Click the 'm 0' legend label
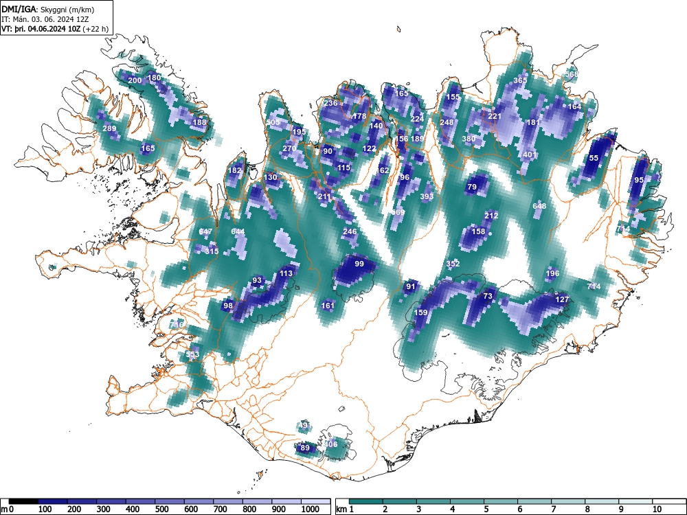Image resolution: width=687 pixels, height=515 pixels. (7, 510)
